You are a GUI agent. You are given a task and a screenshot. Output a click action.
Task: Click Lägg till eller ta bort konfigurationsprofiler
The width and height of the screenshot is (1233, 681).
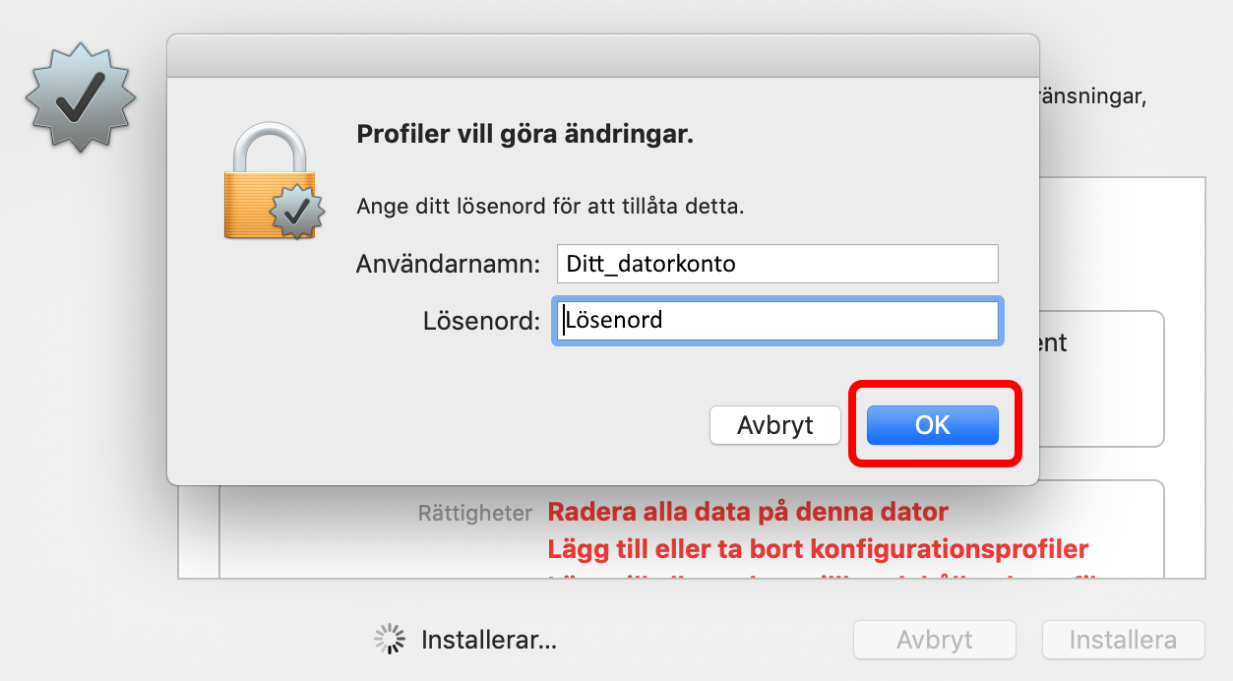pos(818,548)
